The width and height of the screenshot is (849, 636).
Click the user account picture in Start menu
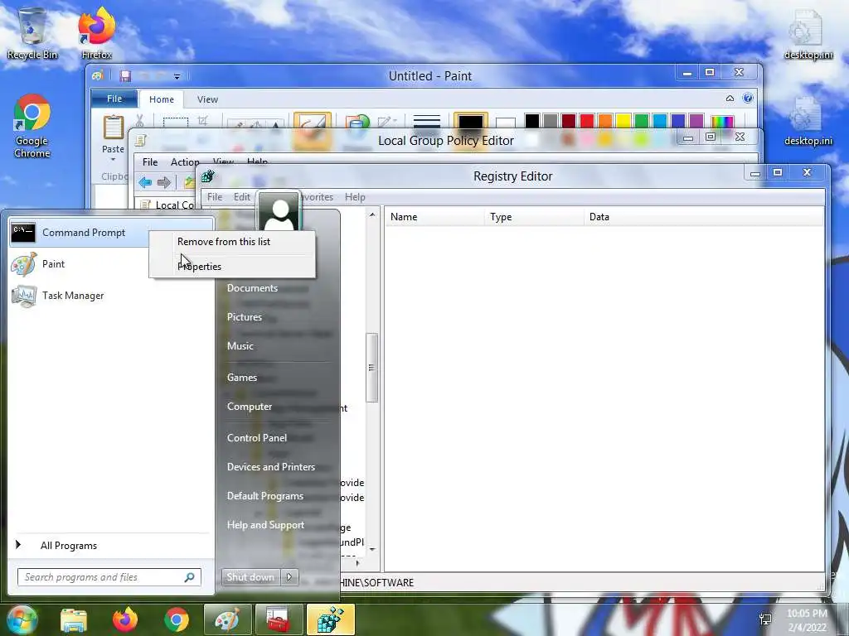point(279,211)
